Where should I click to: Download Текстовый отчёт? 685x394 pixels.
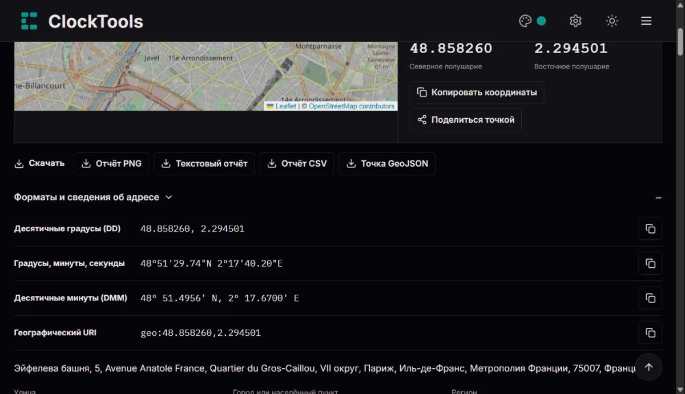click(204, 164)
